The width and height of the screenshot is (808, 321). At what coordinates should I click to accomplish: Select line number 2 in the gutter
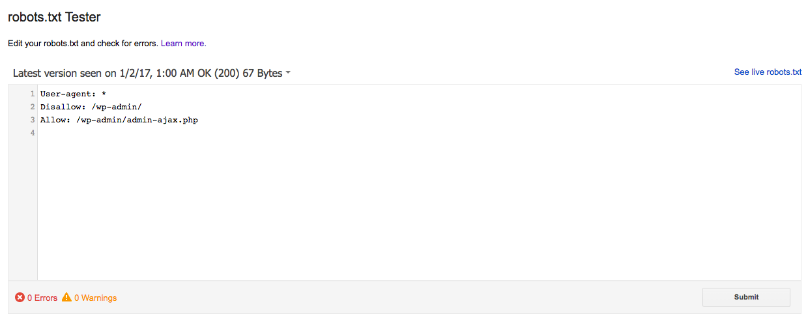pyautogui.click(x=32, y=107)
